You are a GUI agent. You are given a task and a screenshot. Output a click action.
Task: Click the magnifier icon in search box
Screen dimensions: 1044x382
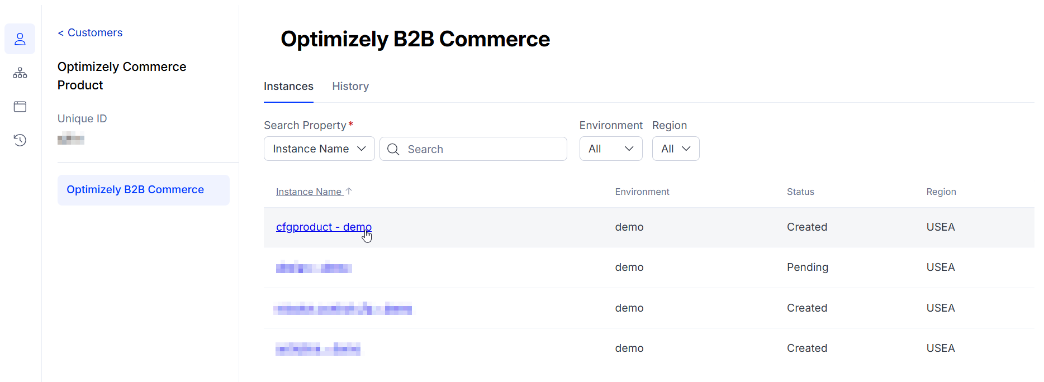[x=393, y=149]
